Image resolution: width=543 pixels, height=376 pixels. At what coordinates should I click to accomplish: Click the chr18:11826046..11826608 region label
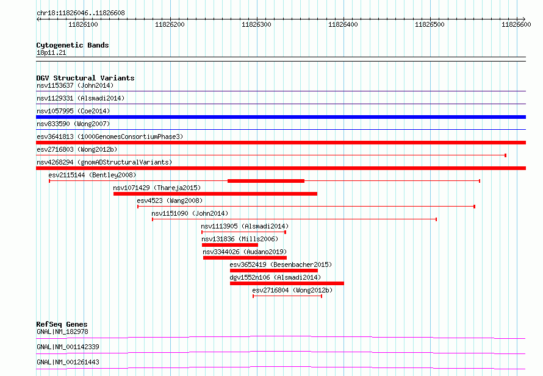(81, 13)
